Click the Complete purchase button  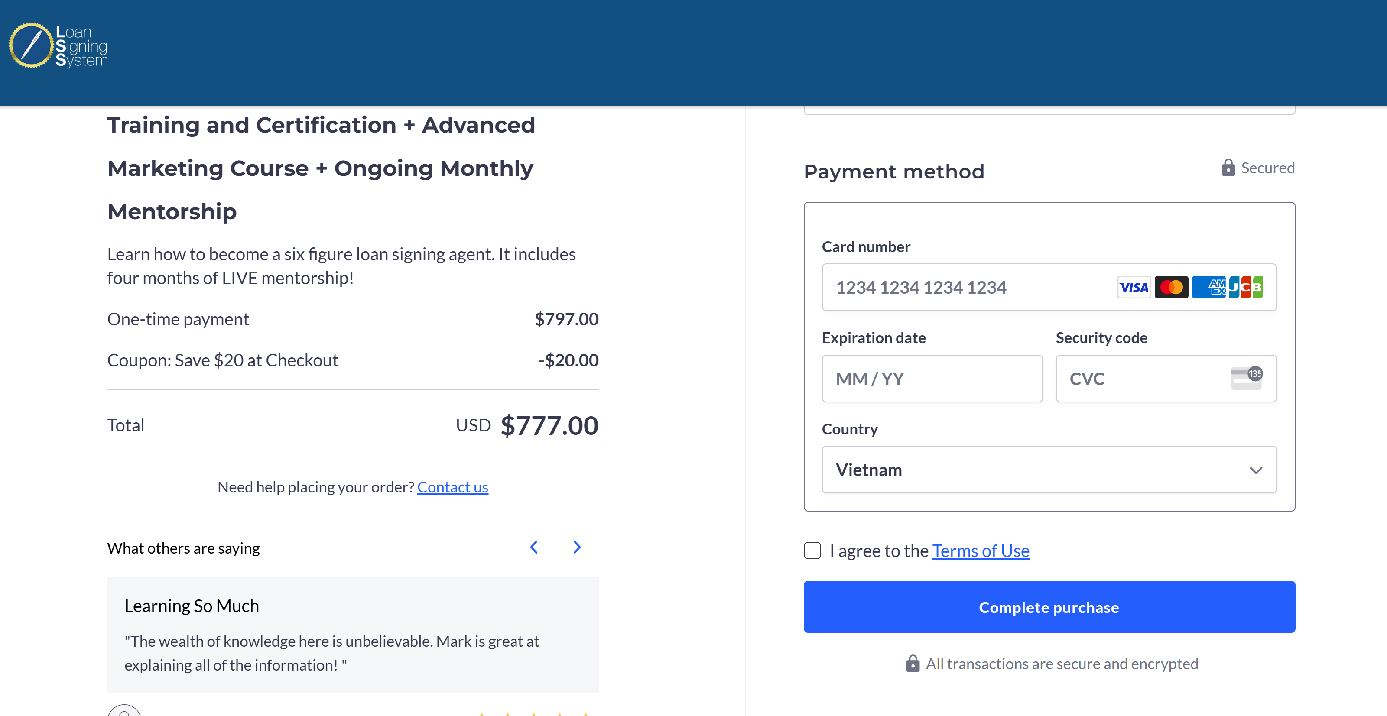pos(1049,607)
